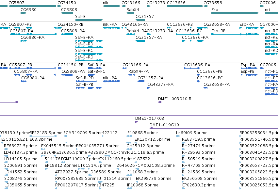This screenshot has width=278, height=190.
Task: Select transcript Saf-B-RC
Action: pyautogui.click(x=89, y=54)
